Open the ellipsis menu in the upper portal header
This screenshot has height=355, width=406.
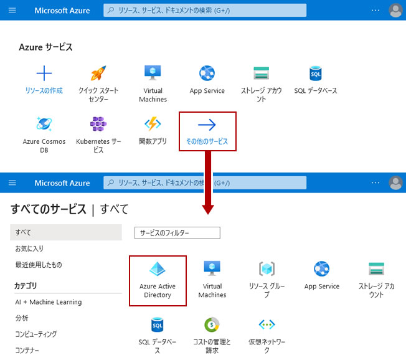[375, 11]
